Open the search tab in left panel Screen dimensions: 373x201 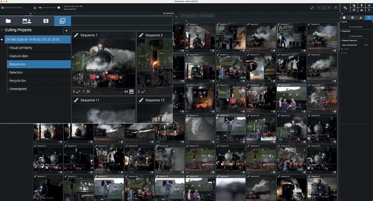coord(46,21)
